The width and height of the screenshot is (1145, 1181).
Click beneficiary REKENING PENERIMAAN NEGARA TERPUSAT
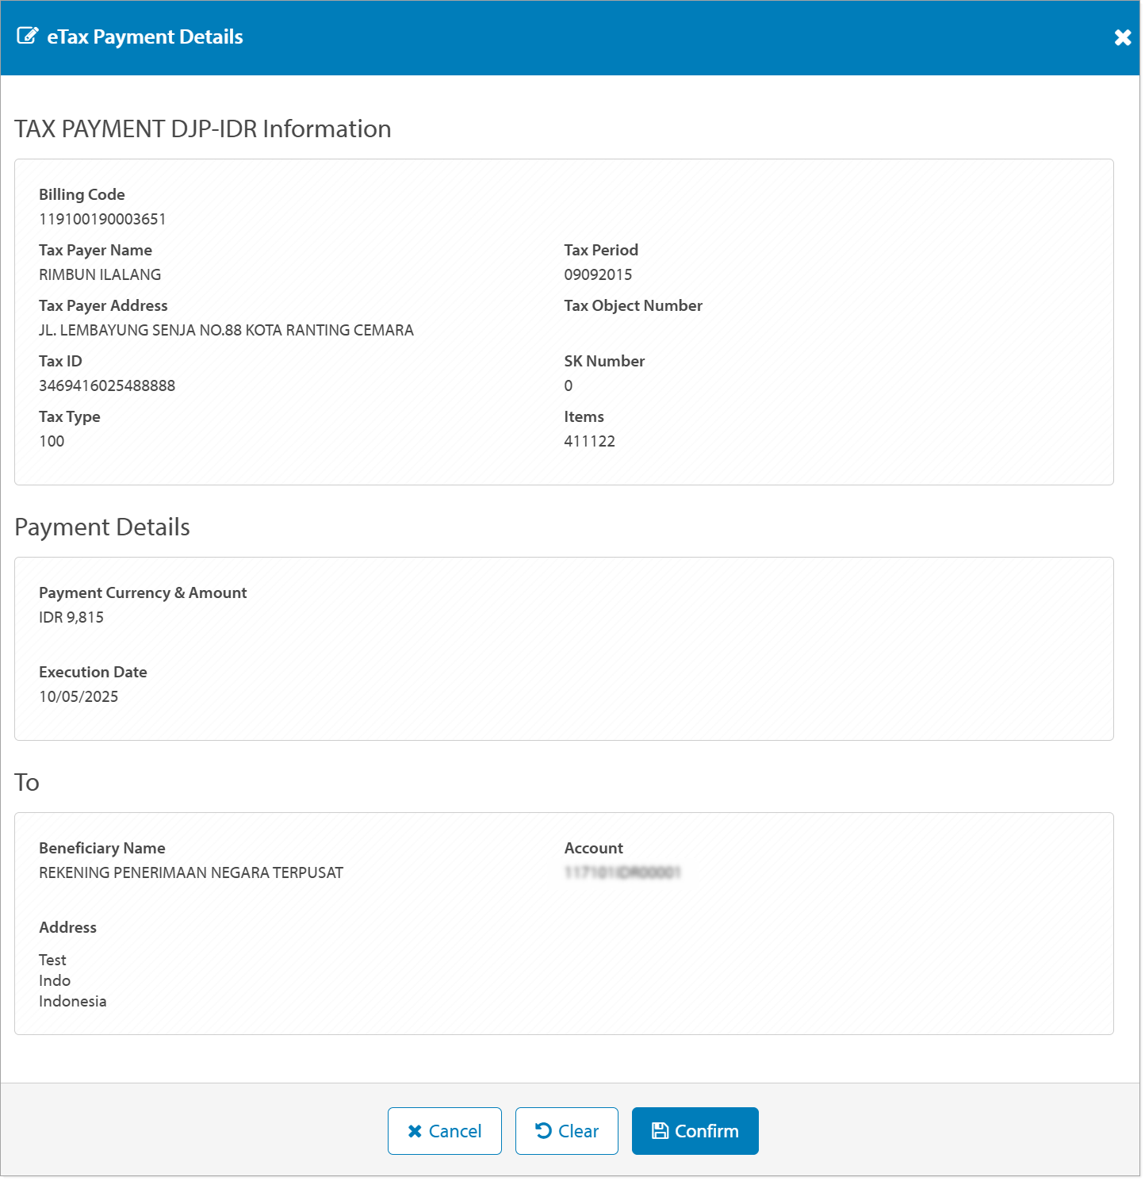coord(191,872)
